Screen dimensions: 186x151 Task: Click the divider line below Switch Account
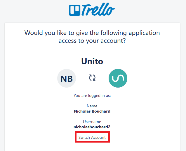coord(92,146)
